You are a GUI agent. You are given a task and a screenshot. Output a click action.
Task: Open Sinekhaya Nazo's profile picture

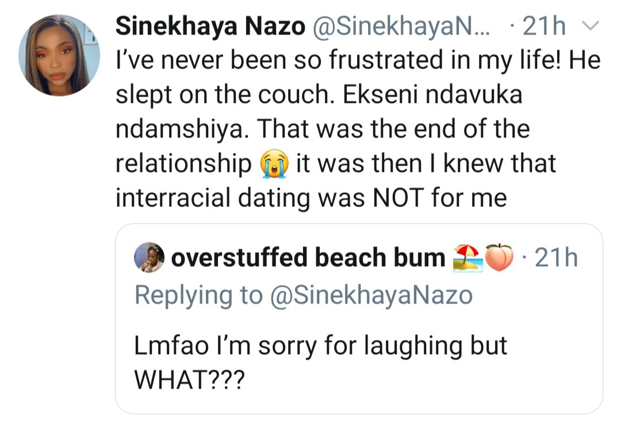[x=59, y=55]
